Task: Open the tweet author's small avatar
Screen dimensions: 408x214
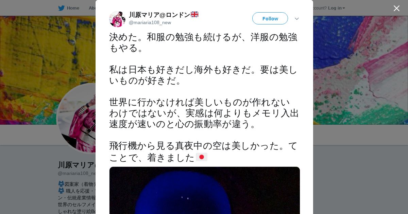Action: 117,19
